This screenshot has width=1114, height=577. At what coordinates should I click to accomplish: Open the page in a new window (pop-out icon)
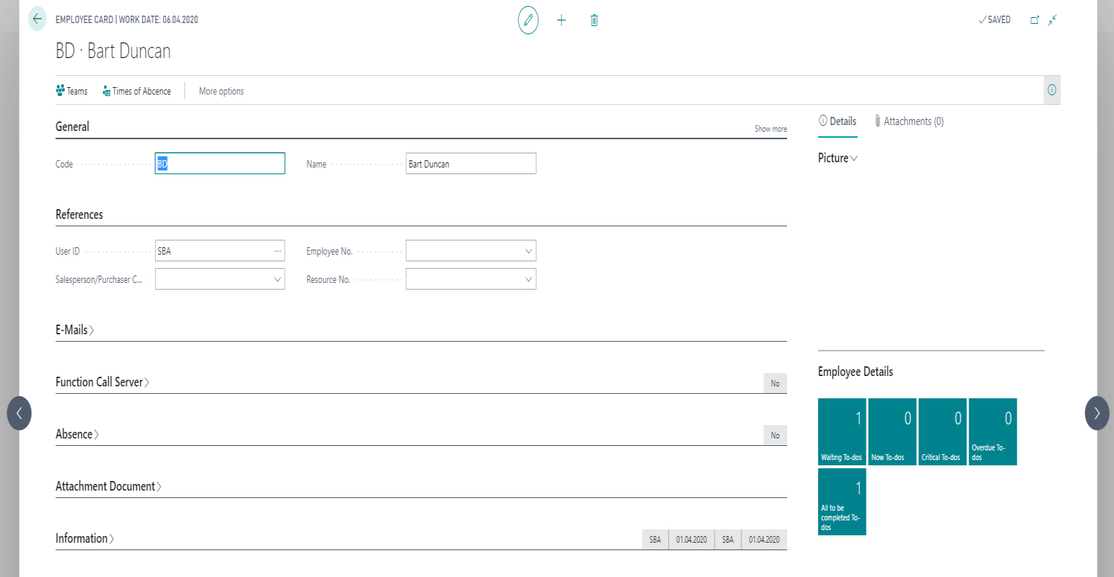pyautogui.click(x=1035, y=20)
